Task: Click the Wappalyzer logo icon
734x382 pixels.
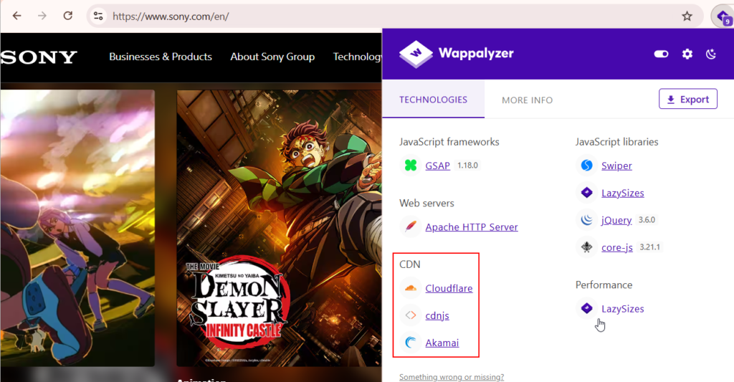Action: [416, 54]
